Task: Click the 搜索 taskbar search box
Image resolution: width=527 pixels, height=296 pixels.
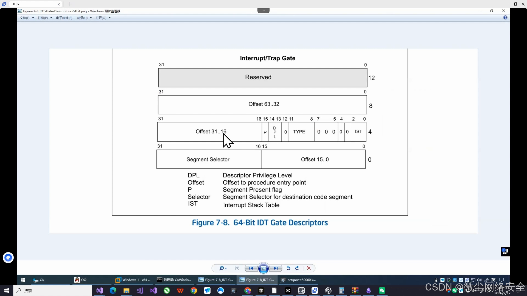Action: click(53, 291)
